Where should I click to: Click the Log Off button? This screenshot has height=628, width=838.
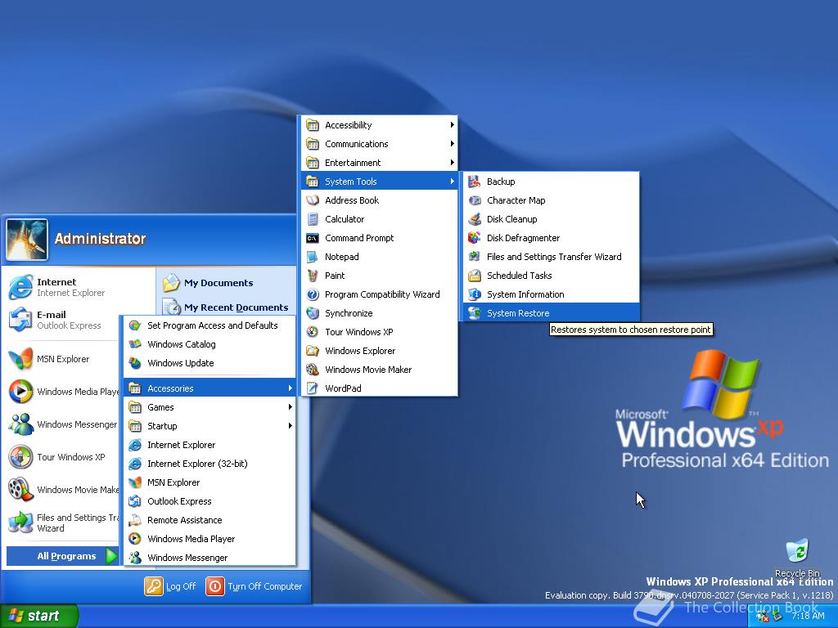[x=171, y=586]
